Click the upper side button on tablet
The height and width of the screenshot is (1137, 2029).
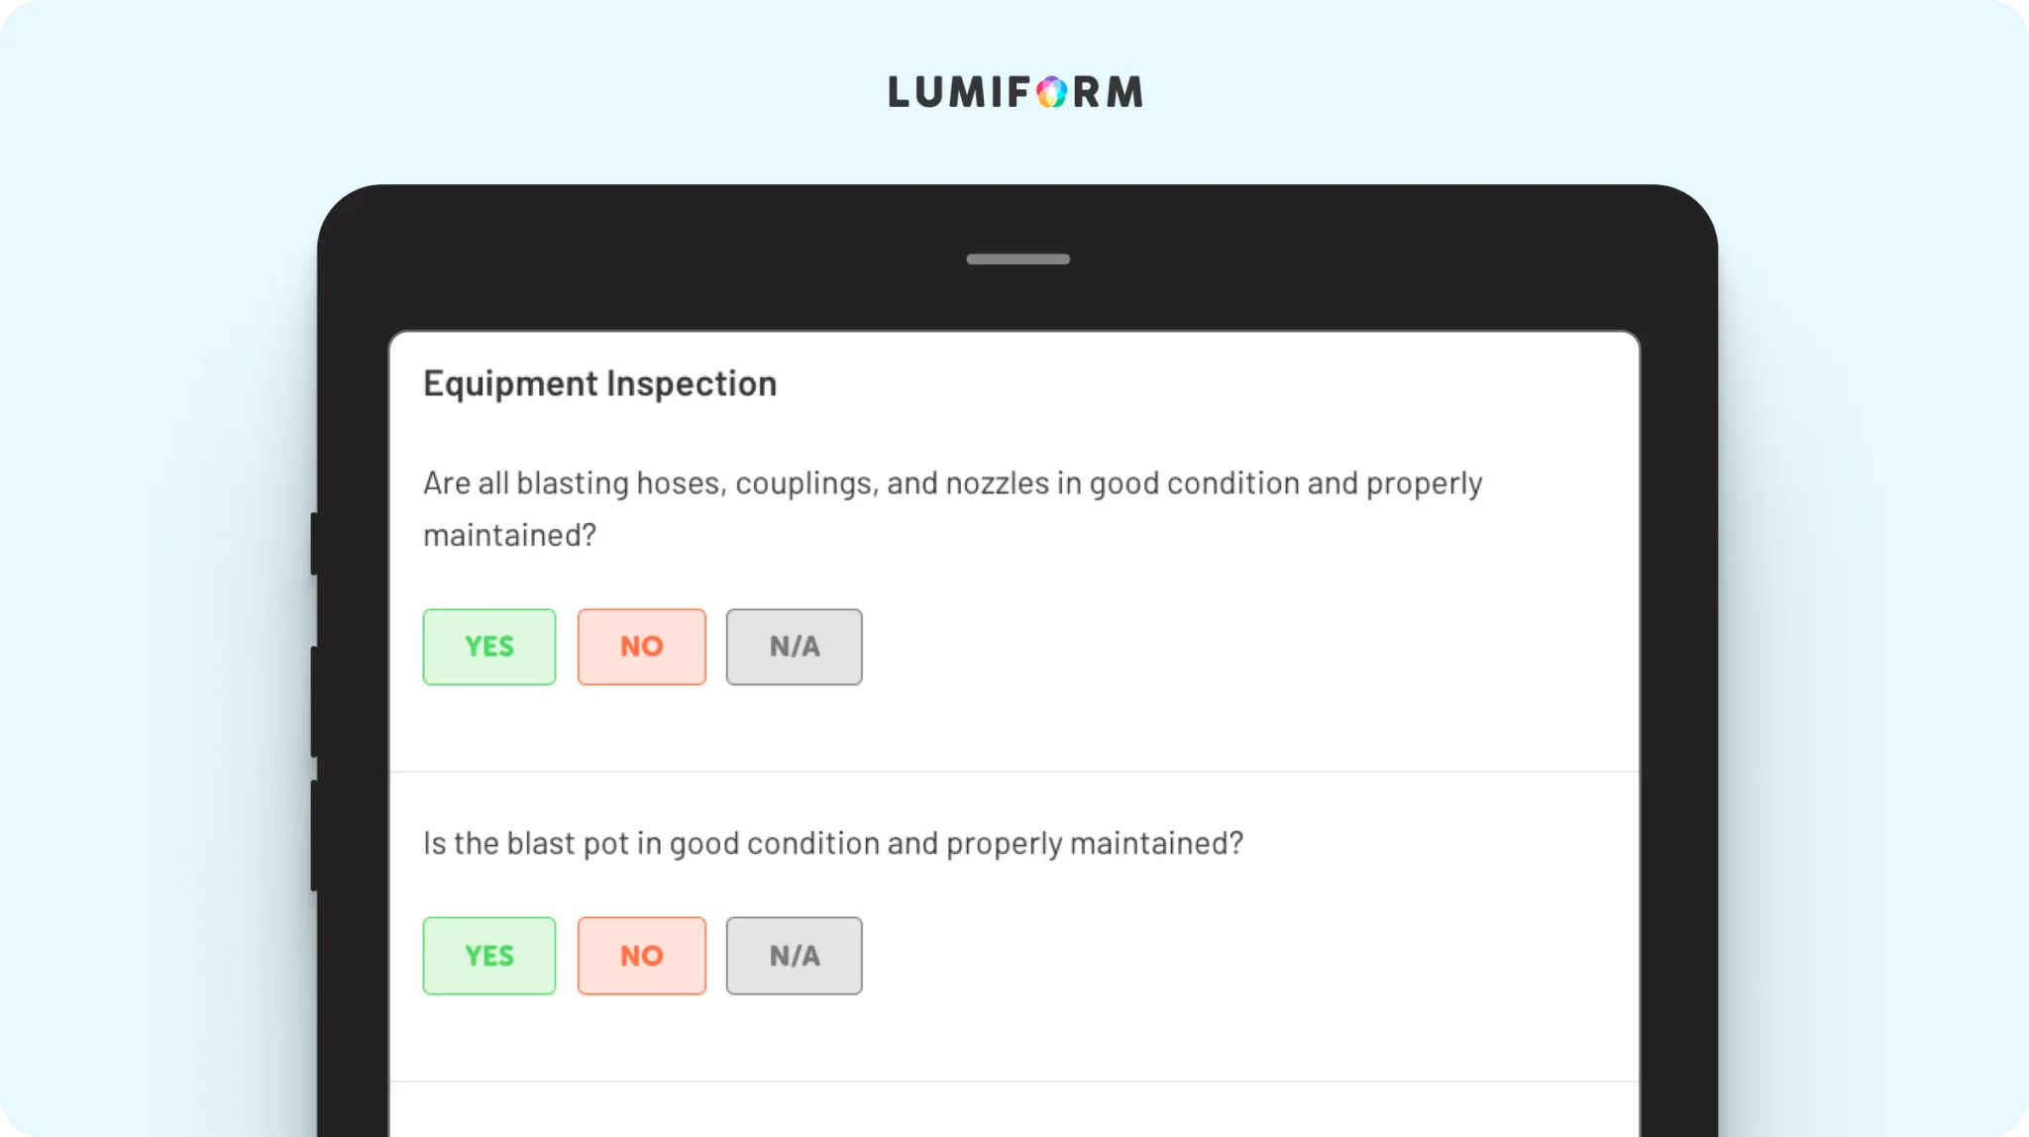[x=314, y=544]
